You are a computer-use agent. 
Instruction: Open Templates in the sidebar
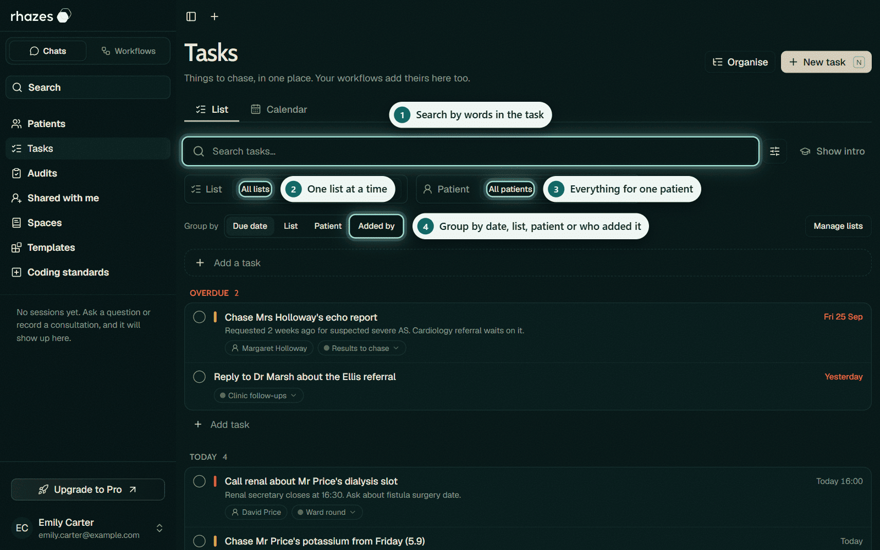coord(88,248)
